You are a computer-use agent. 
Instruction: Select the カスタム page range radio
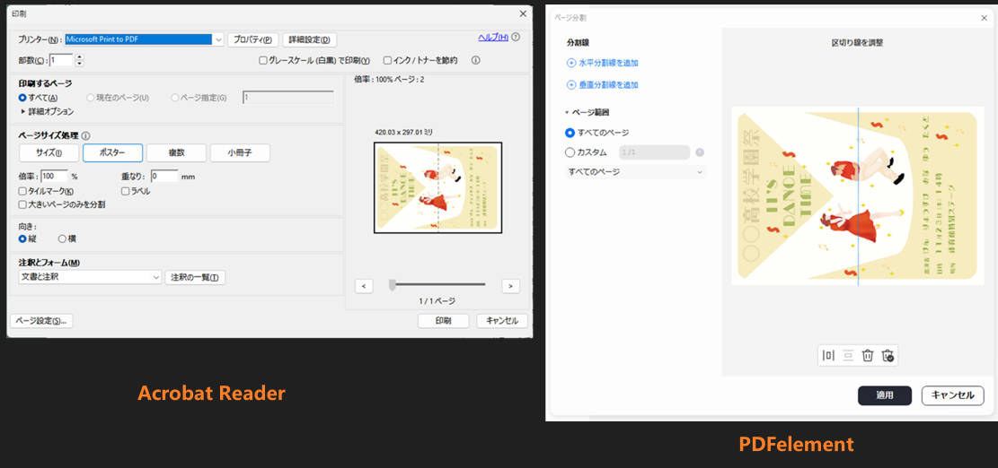pyautogui.click(x=570, y=152)
